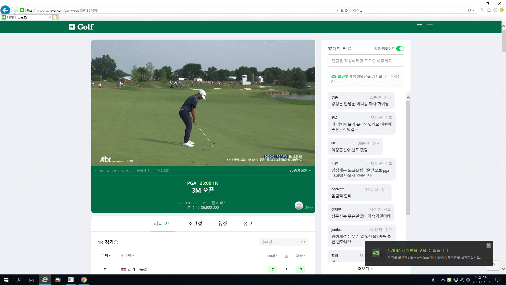
Task: Report the comment by 니안
Action: click(x=388, y=164)
